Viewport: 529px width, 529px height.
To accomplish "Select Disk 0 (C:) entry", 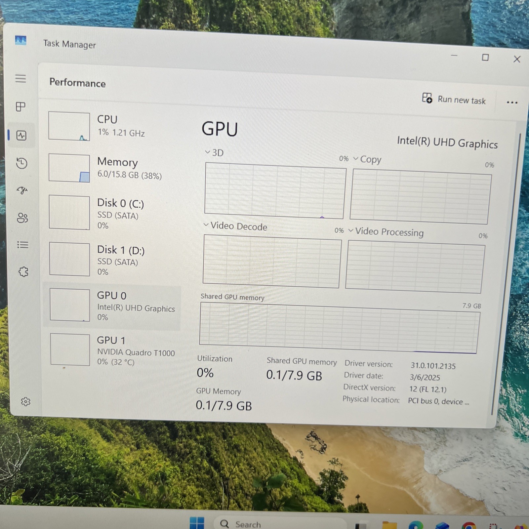I will point(112,213).
